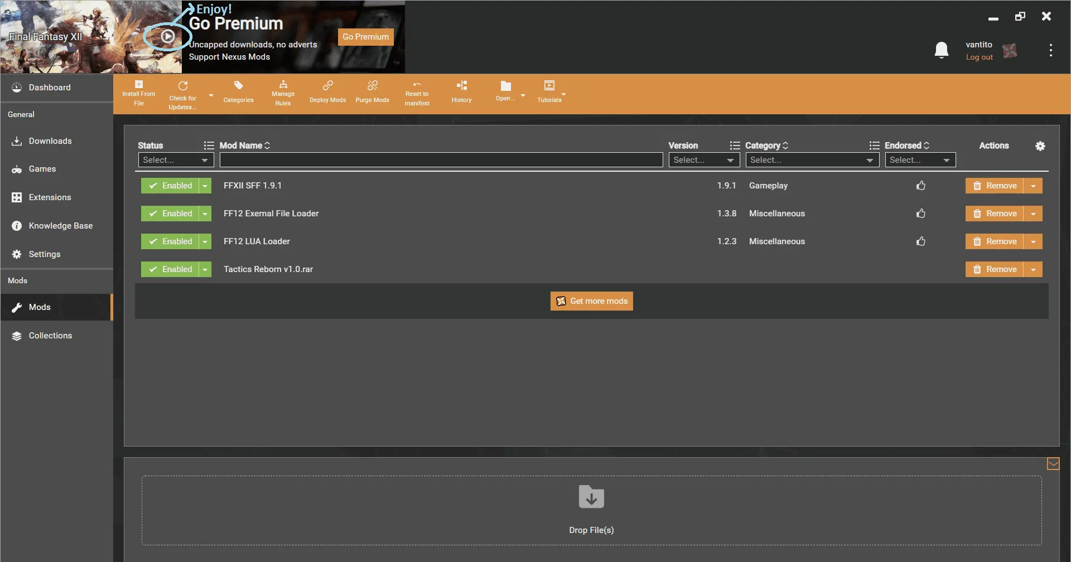This screenshot has height=562, width=1071.
Task: Click Reset to manifest icon
Action: point(417,85)
